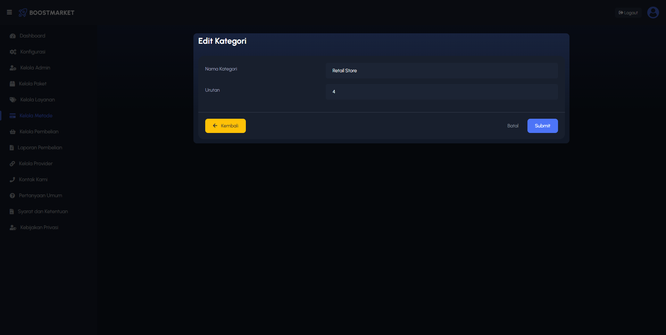The width and height of the screenshot is (666, 335).
Task: Click the Pertanyaan Umum question icon
Action: coord(13,195)
